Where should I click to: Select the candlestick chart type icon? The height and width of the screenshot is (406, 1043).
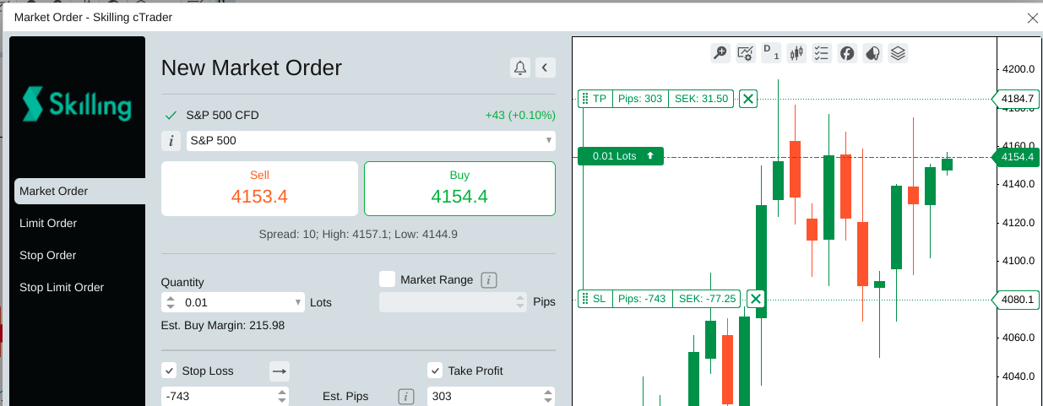796,53
